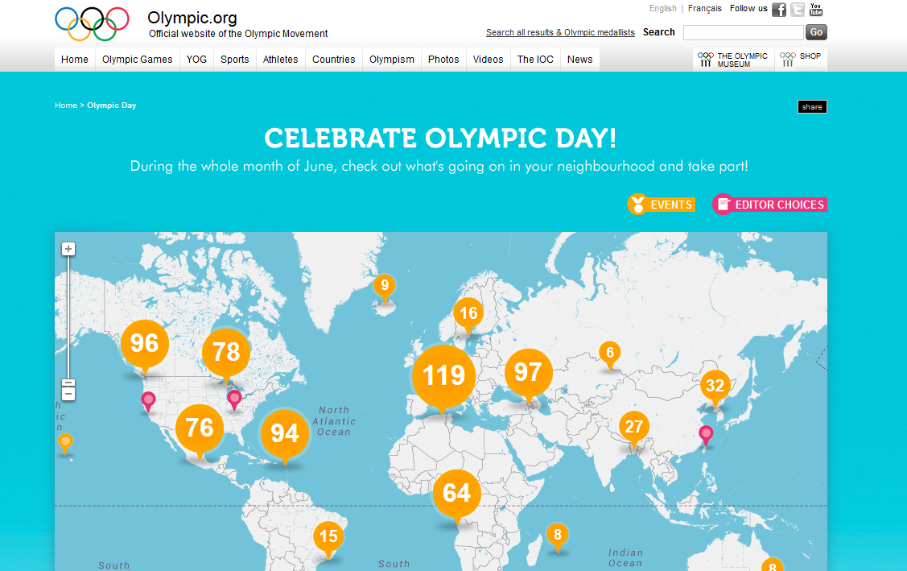Image resolution: width=907 pixels, height=571 pixels.
Task: Click the Olympic rings logo
Action: (x=92, y=23)
